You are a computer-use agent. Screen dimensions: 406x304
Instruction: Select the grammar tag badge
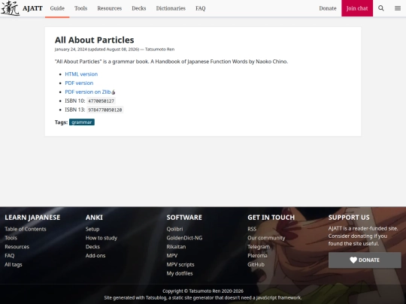coord(82,122)
